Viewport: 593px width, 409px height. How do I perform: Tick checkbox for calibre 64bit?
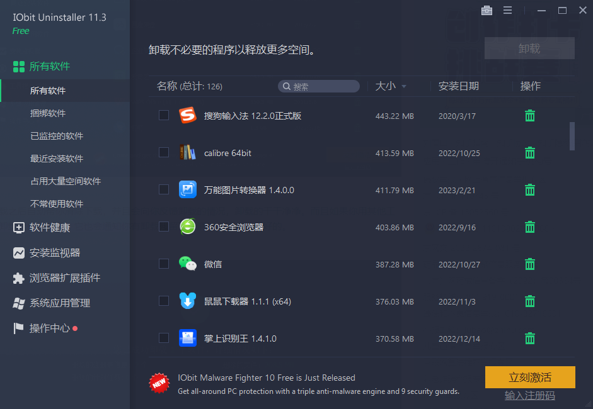pos(164,152)
